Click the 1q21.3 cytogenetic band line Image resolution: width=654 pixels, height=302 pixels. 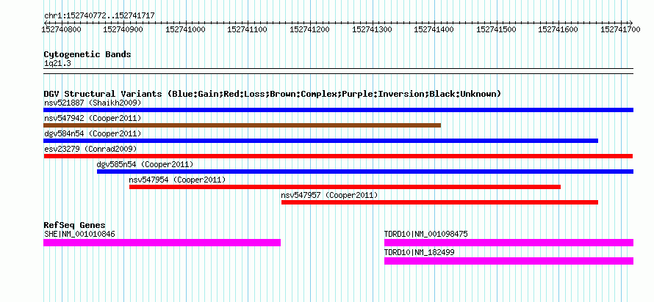click(338, 71)
